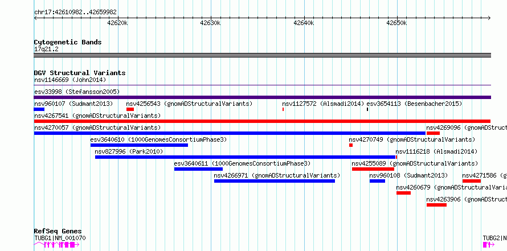507x251 pixels.
Task: Click the 42620k ruler tick label
Action: [x=118, y=23]
